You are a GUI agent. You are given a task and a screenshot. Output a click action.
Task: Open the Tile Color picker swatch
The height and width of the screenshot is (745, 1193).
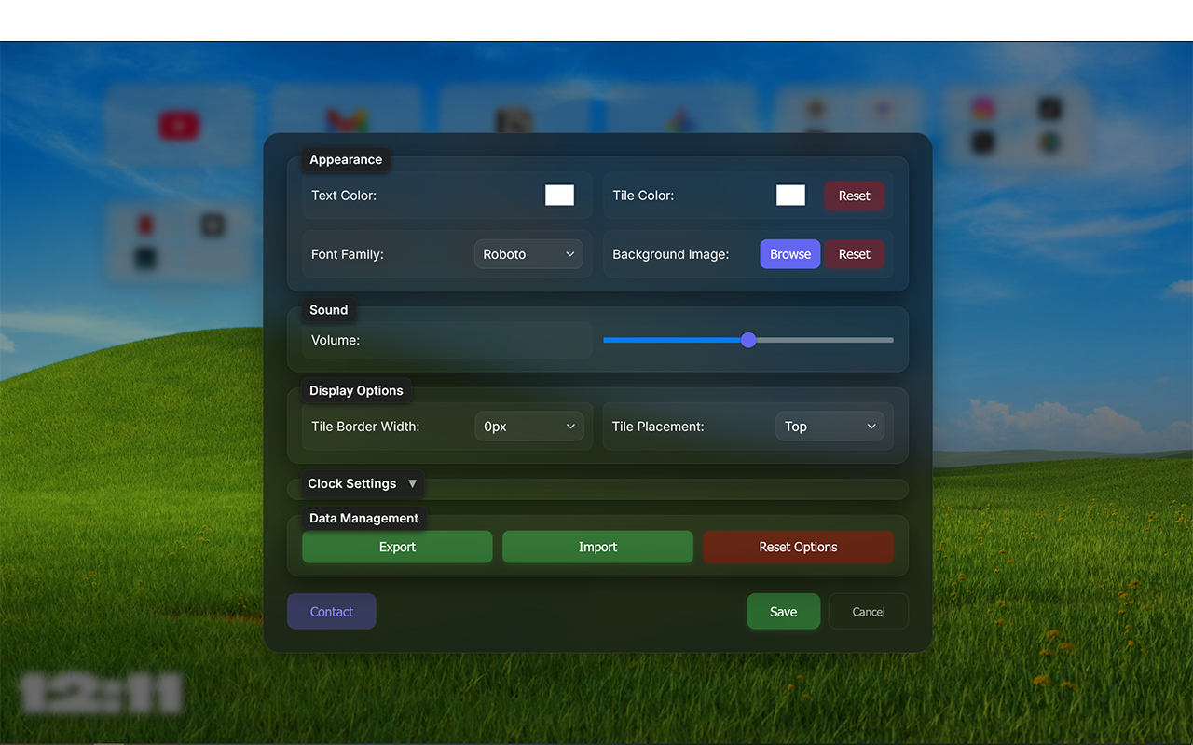pyautogui.click(x=790, y=195)
